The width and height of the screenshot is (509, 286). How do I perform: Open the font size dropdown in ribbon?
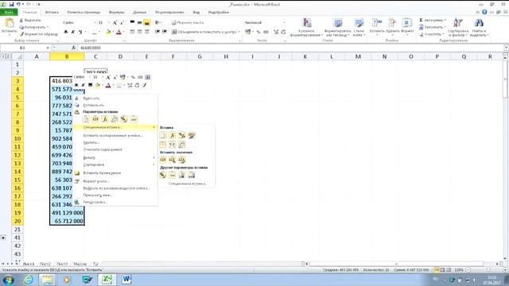(x=108, y=23)
